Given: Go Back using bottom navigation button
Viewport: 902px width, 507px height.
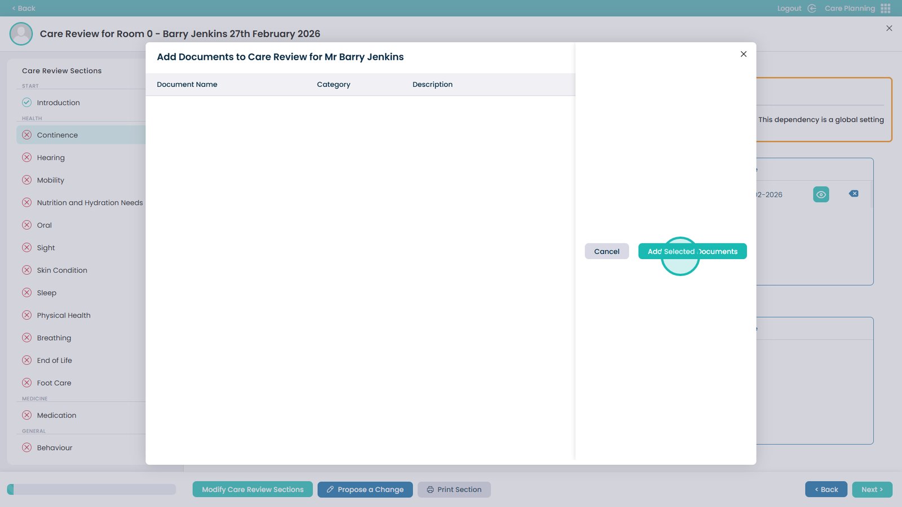Looking at the screenshot, I should pyautogui.click(x=826, y=490).
